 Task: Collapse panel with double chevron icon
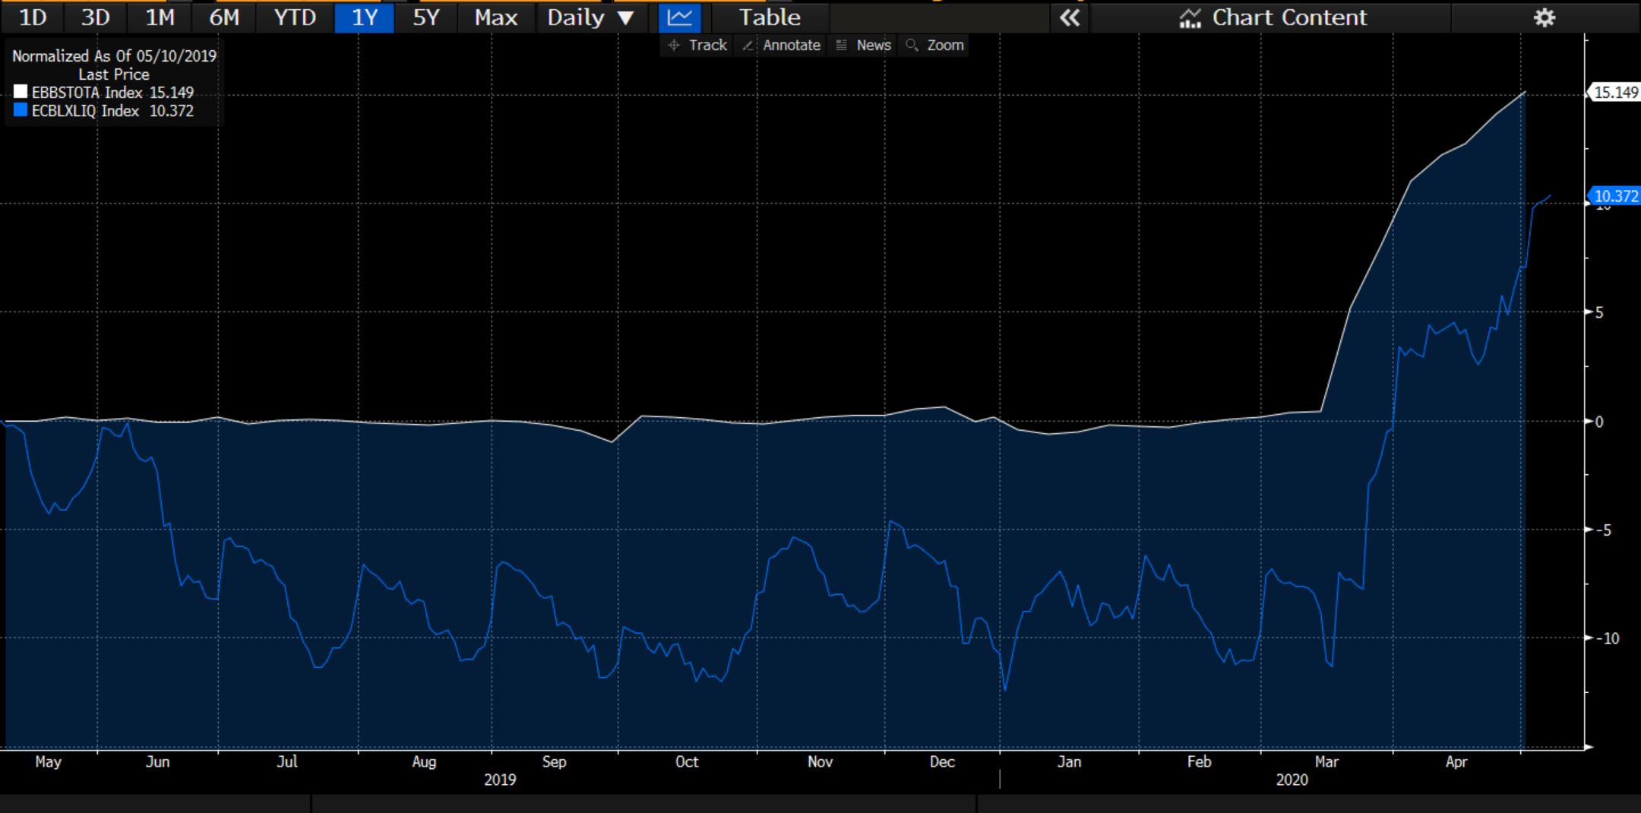pos(1070,17)
